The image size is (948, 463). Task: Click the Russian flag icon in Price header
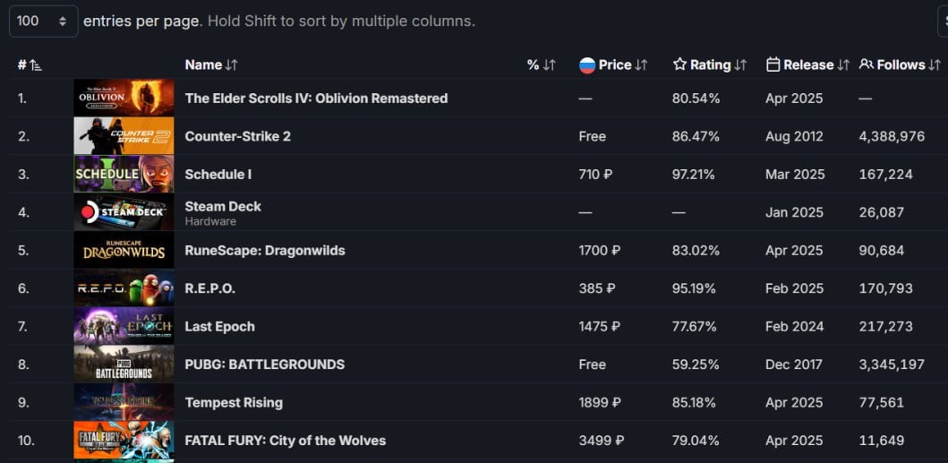[x=587, y=64]
